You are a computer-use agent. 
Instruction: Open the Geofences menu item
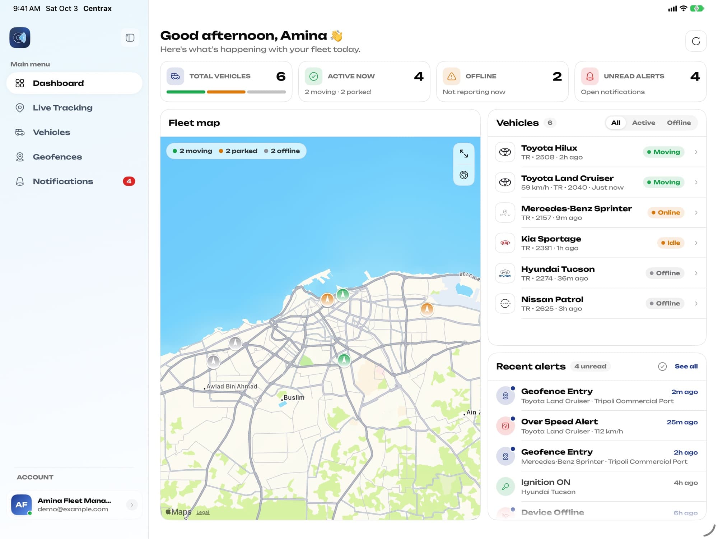(x=74, y=157)
